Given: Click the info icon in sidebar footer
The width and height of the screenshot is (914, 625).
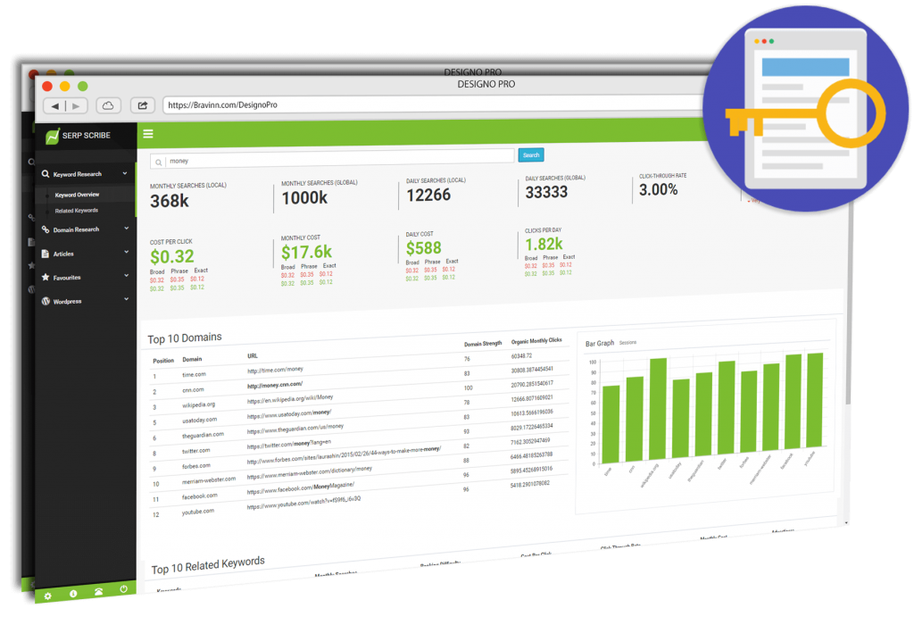Looking at the screenshot, I should pyautogui.click(x=72, y=592).
